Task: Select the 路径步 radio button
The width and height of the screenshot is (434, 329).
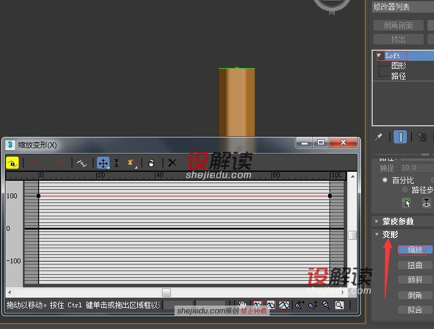Action: [405, 190]
